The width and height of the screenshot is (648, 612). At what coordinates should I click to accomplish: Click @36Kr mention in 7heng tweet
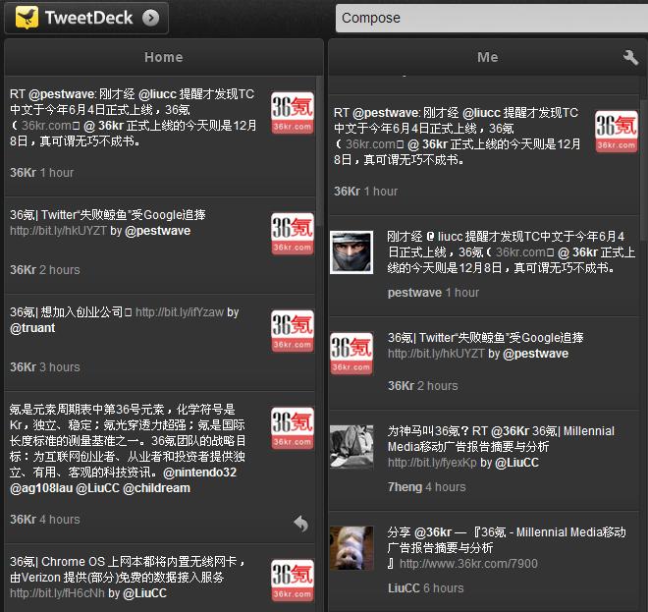(x=510, y=431)
